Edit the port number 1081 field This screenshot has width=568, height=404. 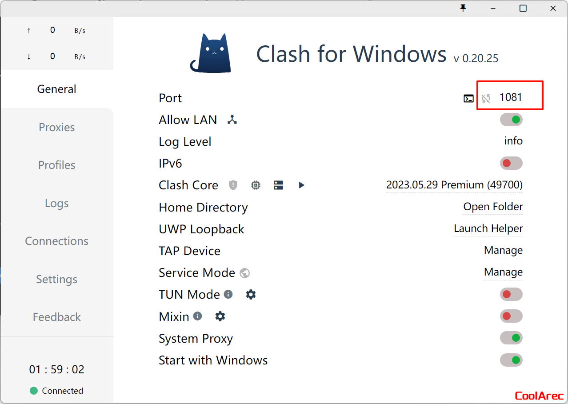511,97
